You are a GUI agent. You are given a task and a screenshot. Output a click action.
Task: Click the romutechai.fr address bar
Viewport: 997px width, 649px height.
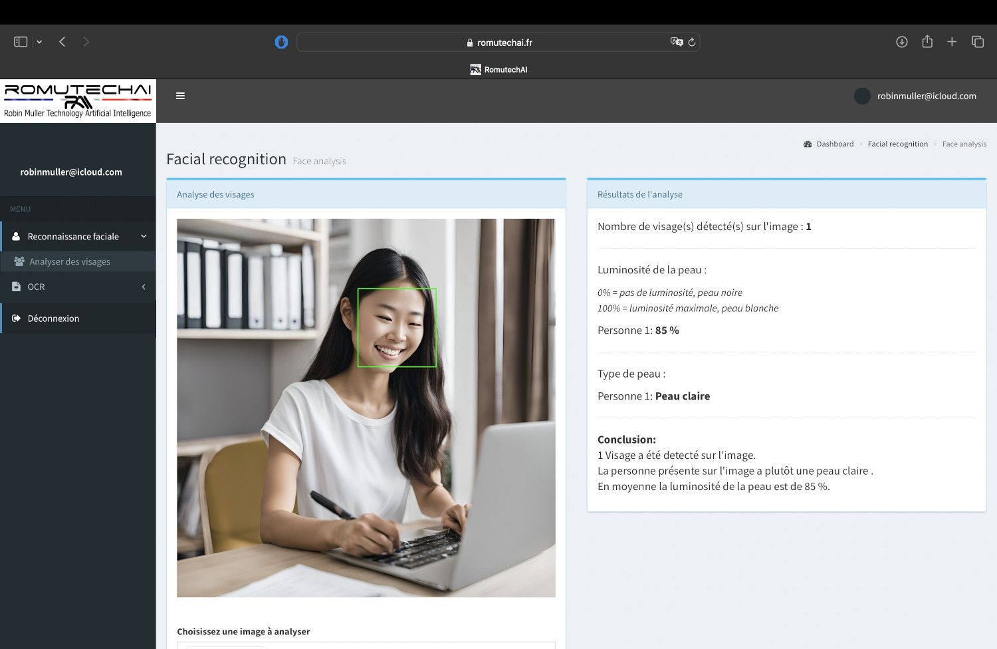(x=498, y=43)
